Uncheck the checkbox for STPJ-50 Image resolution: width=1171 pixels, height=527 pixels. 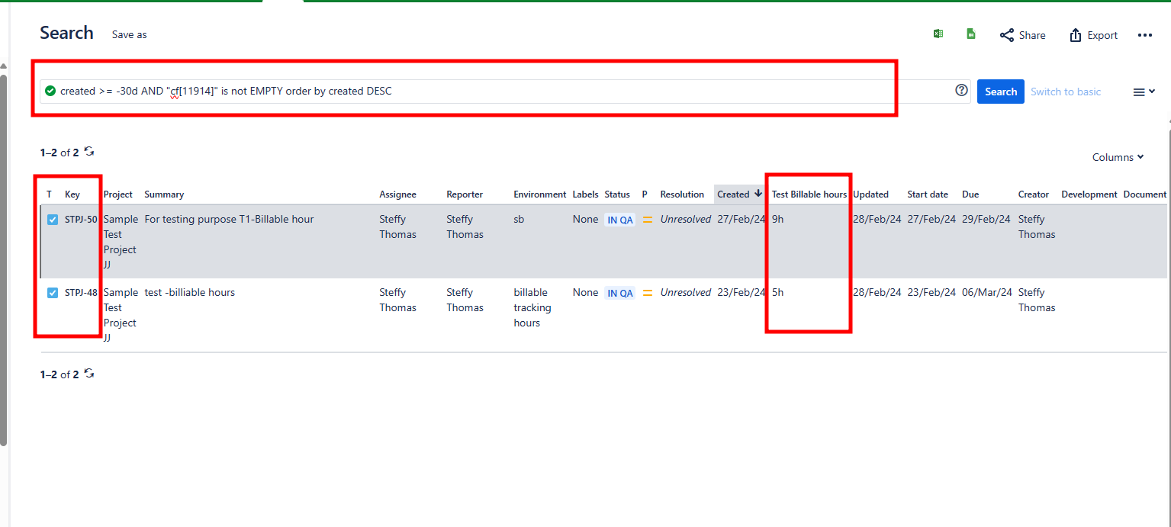[53, 220]
